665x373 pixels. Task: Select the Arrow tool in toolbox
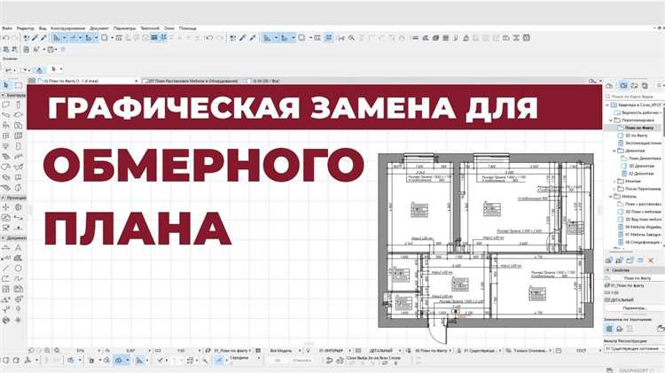pyautogui.click(x=6, y=85)
